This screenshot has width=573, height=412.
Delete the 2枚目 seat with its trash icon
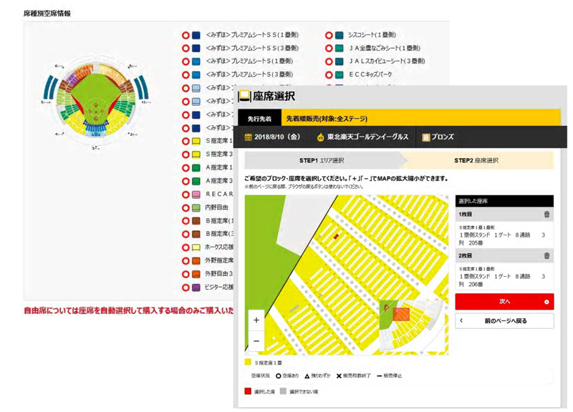pos(546,255)
